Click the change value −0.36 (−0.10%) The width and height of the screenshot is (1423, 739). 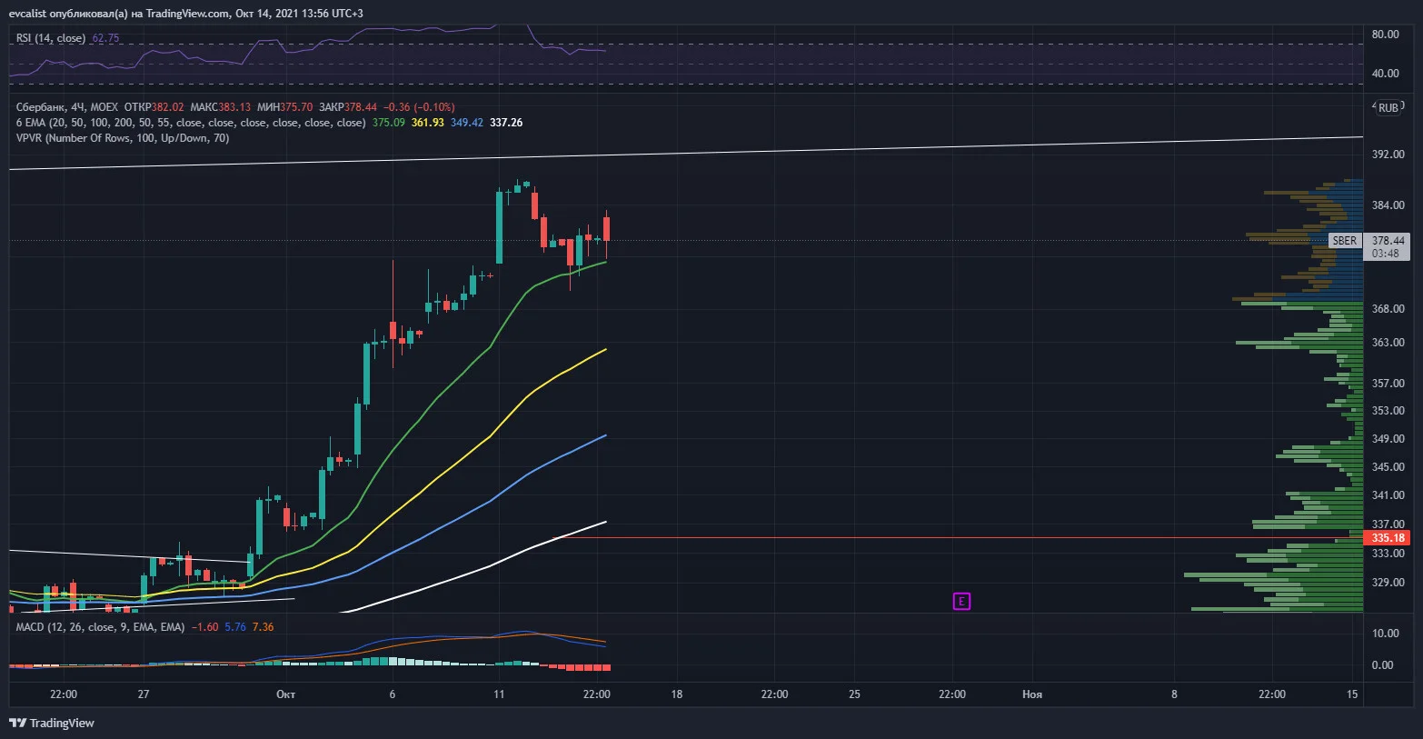pyautogui.click(x=419, y=107)
